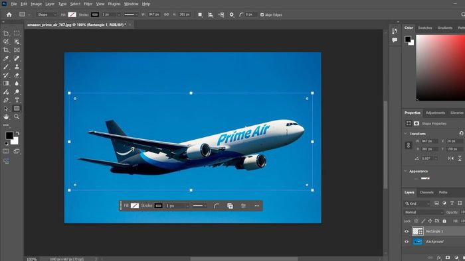The height and width of the screenshot is (261, 465).
Task: Select the Eyedropper tool
Action: coord(6,58)
